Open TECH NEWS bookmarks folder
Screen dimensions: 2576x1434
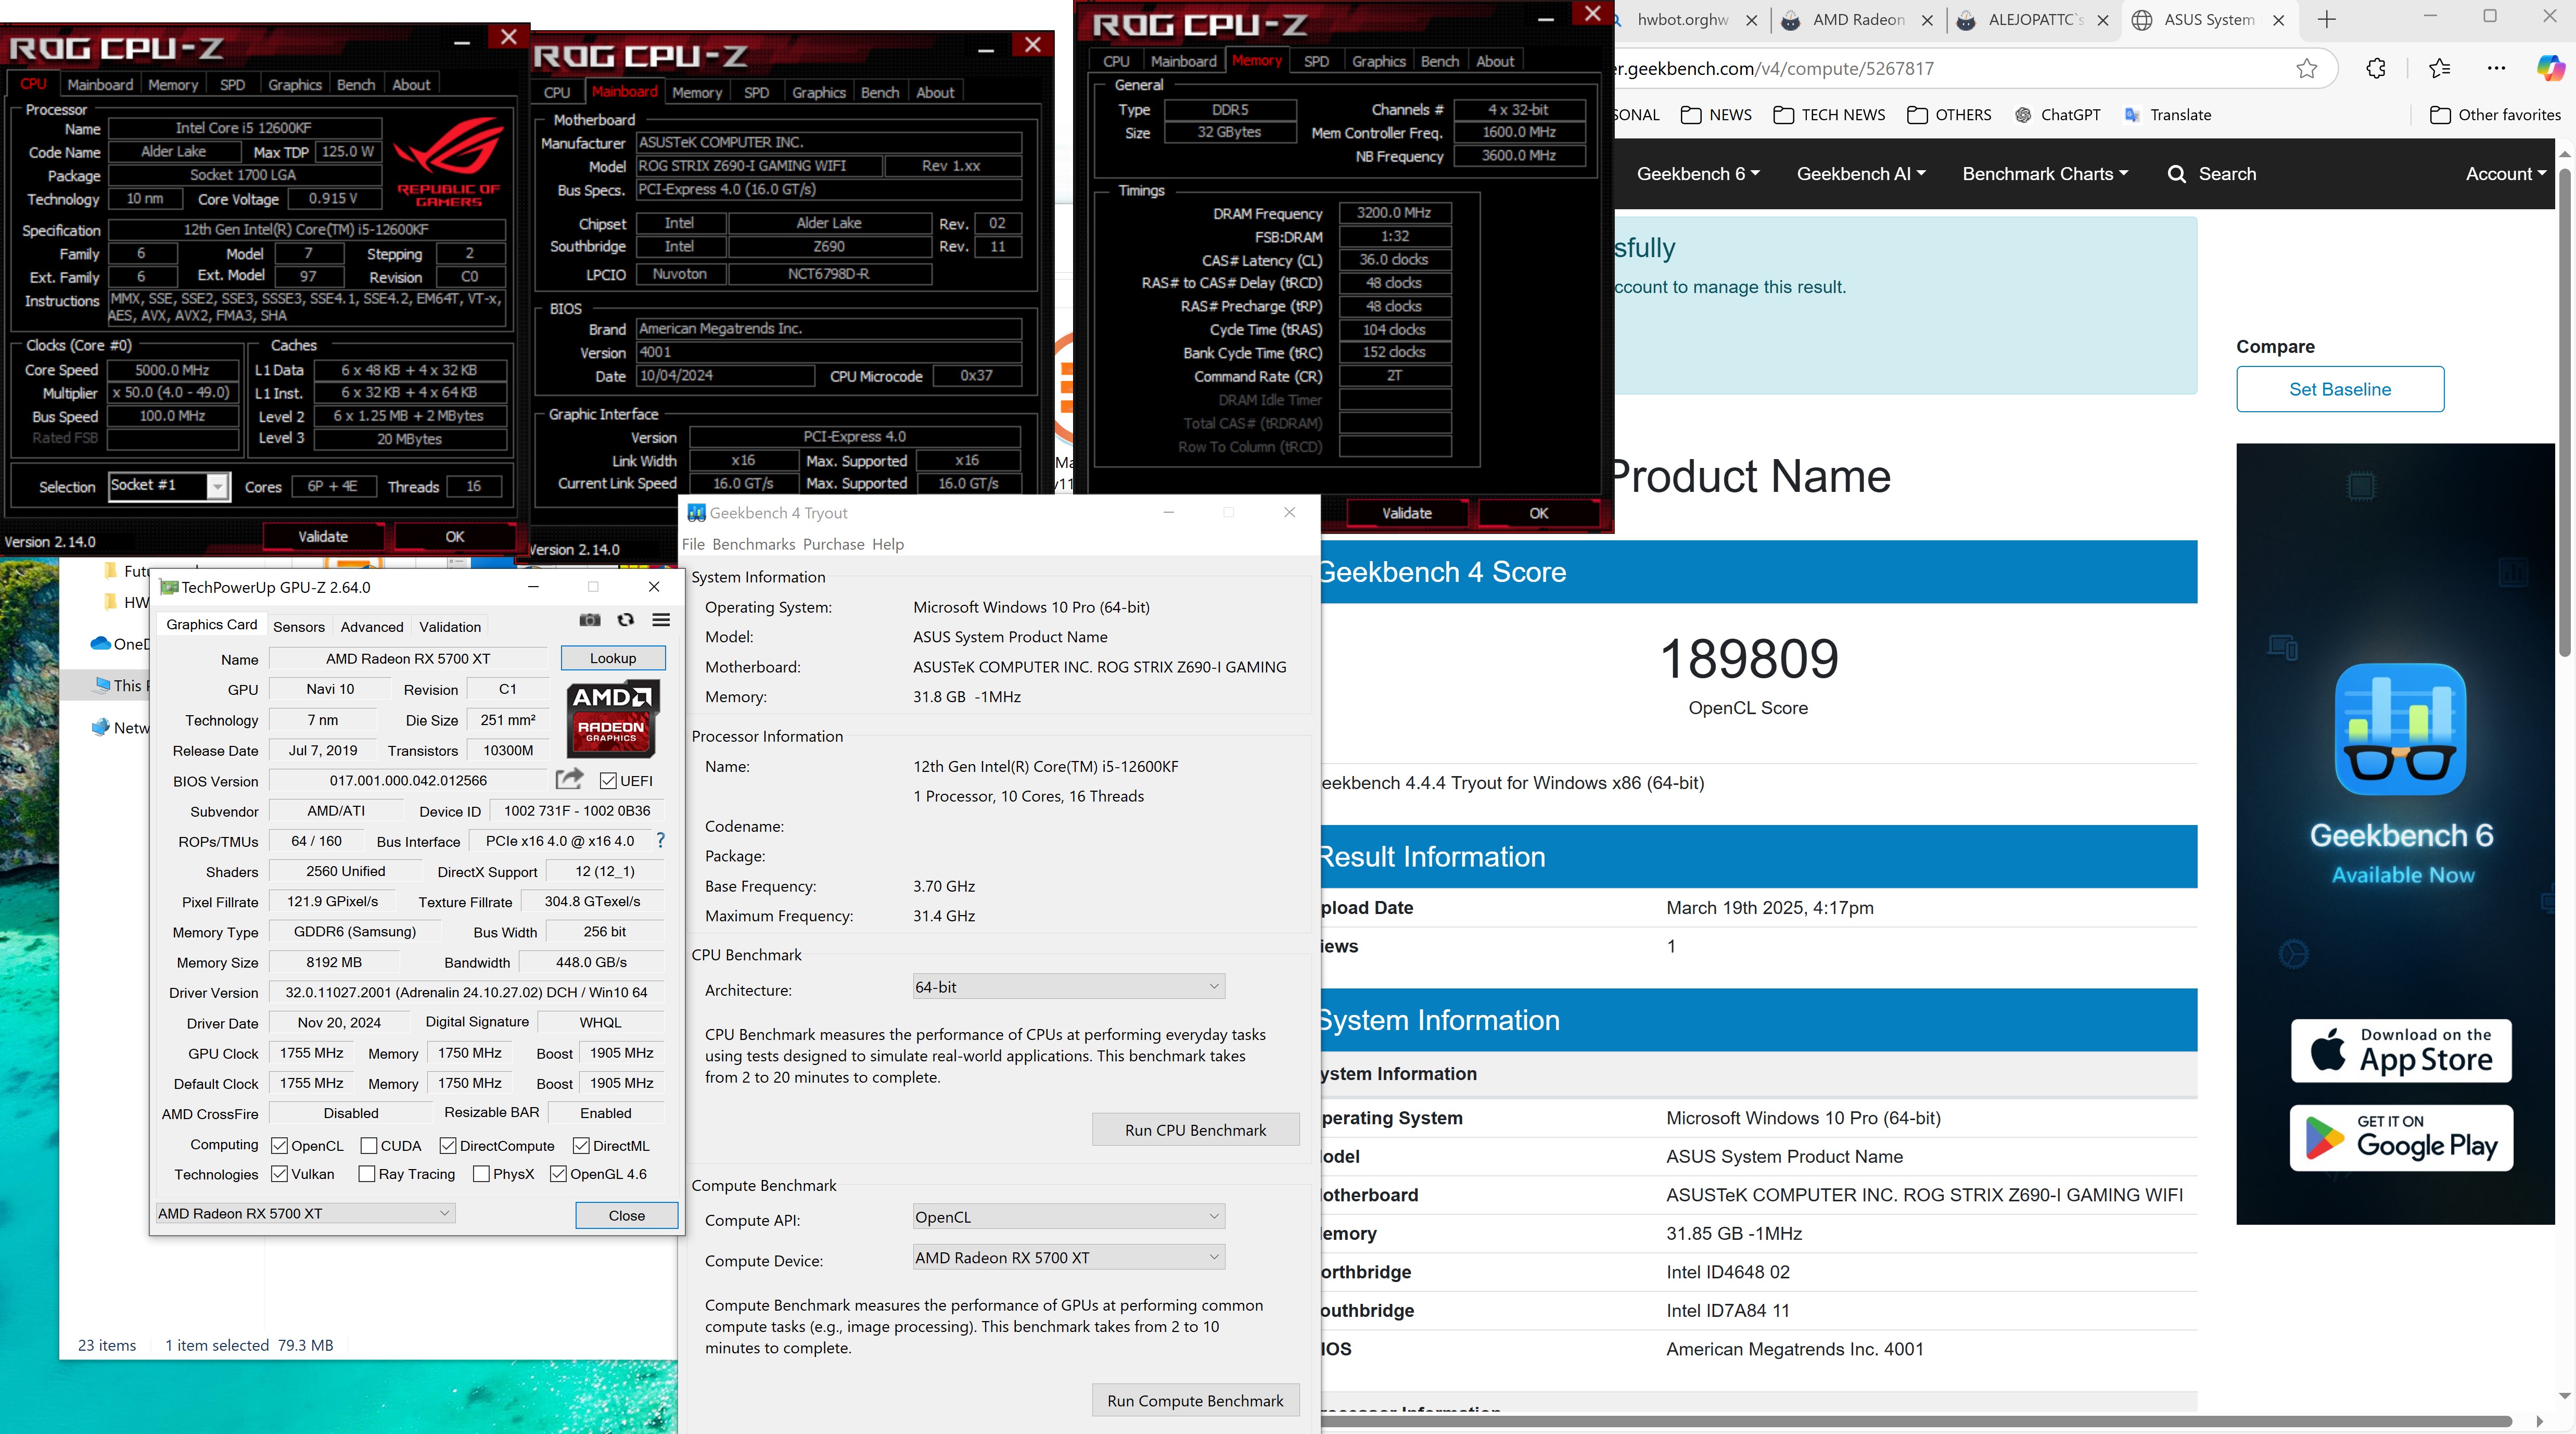tap(1829, 115)
